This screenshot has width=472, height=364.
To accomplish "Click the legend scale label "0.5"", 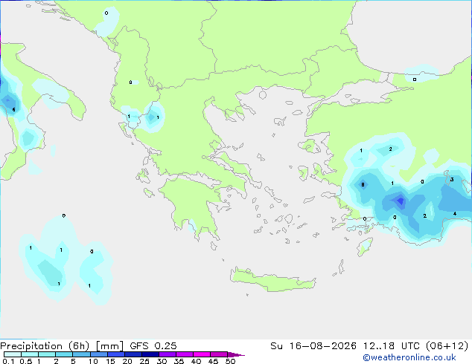I will tap(25, 361).
